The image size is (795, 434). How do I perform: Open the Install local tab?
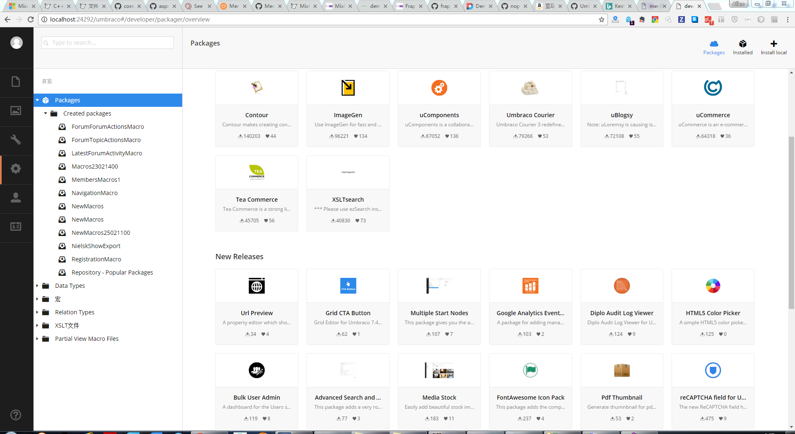(x=773, y=47)
